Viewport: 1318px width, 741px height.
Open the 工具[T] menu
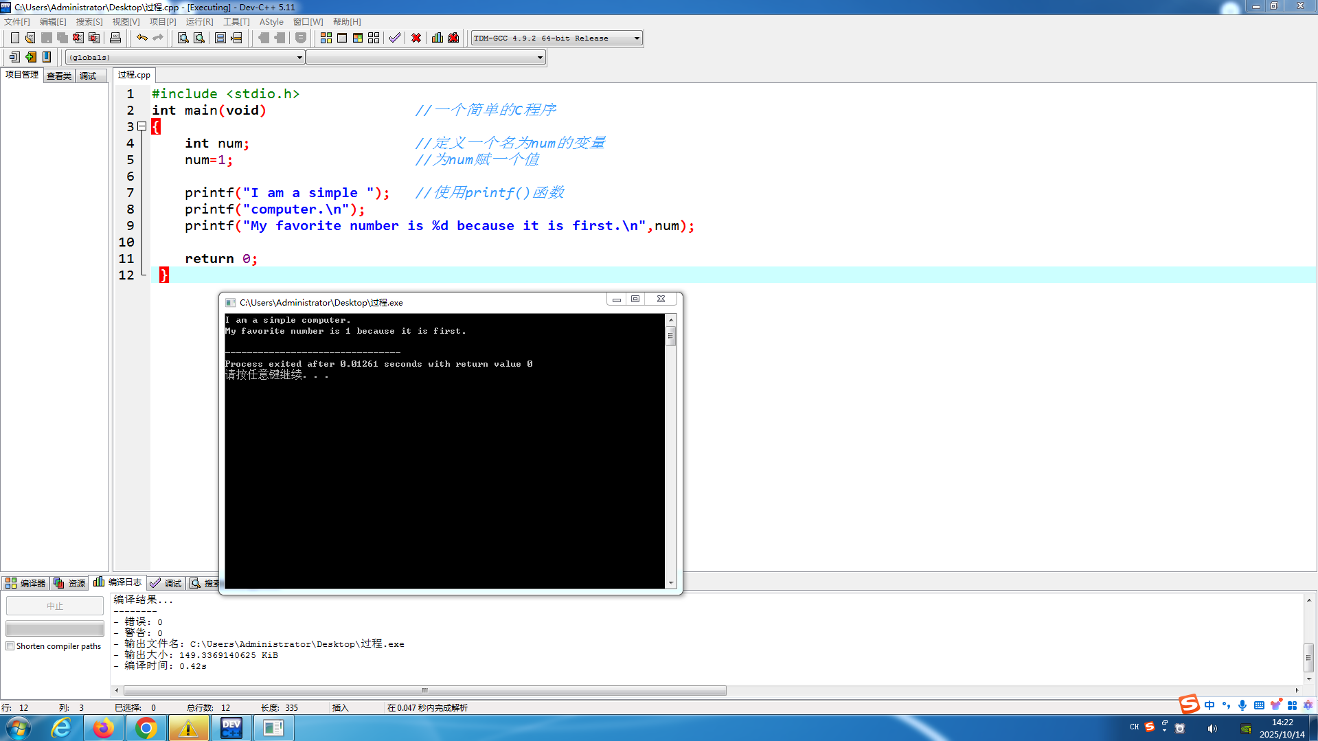point(236,22)
